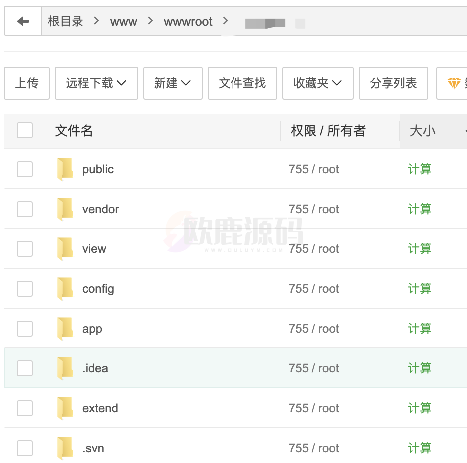Navigate to wwwroot in breadcrumb

(x=188, y=22)
